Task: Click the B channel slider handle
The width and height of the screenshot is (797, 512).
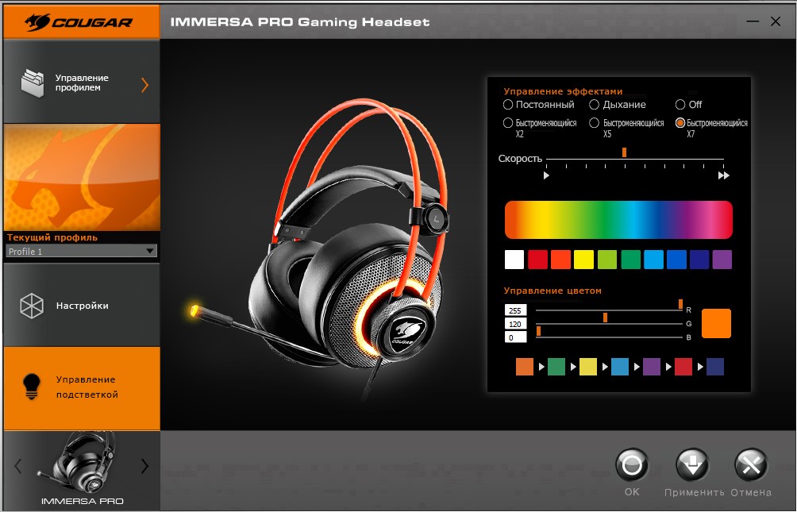Action: [x=538, y=332]
